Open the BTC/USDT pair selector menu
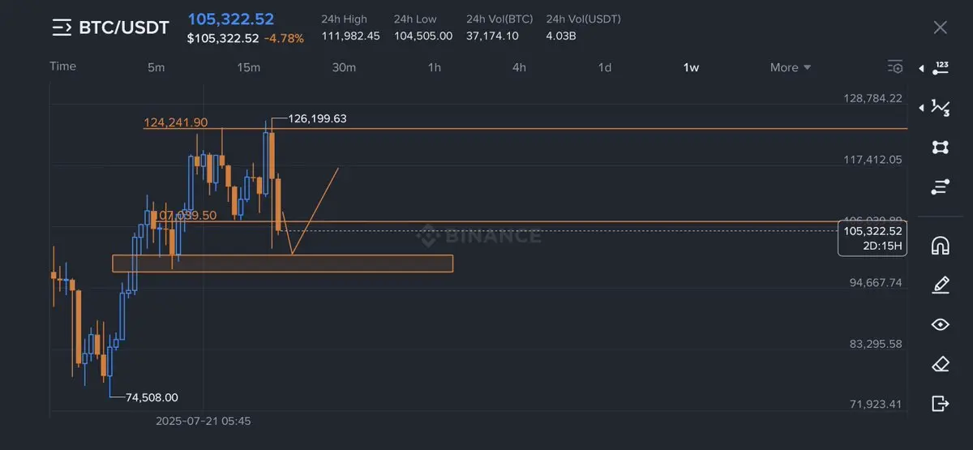Screen dimensions: 973x450 pos(110,28)
